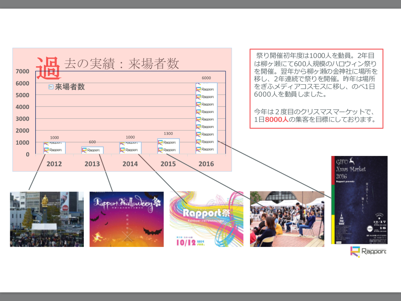This screenshot has width=401, height=301.
Task: Select the 2013 bar labeled 600
Action: pyautogui.click(x=92, y=150)
